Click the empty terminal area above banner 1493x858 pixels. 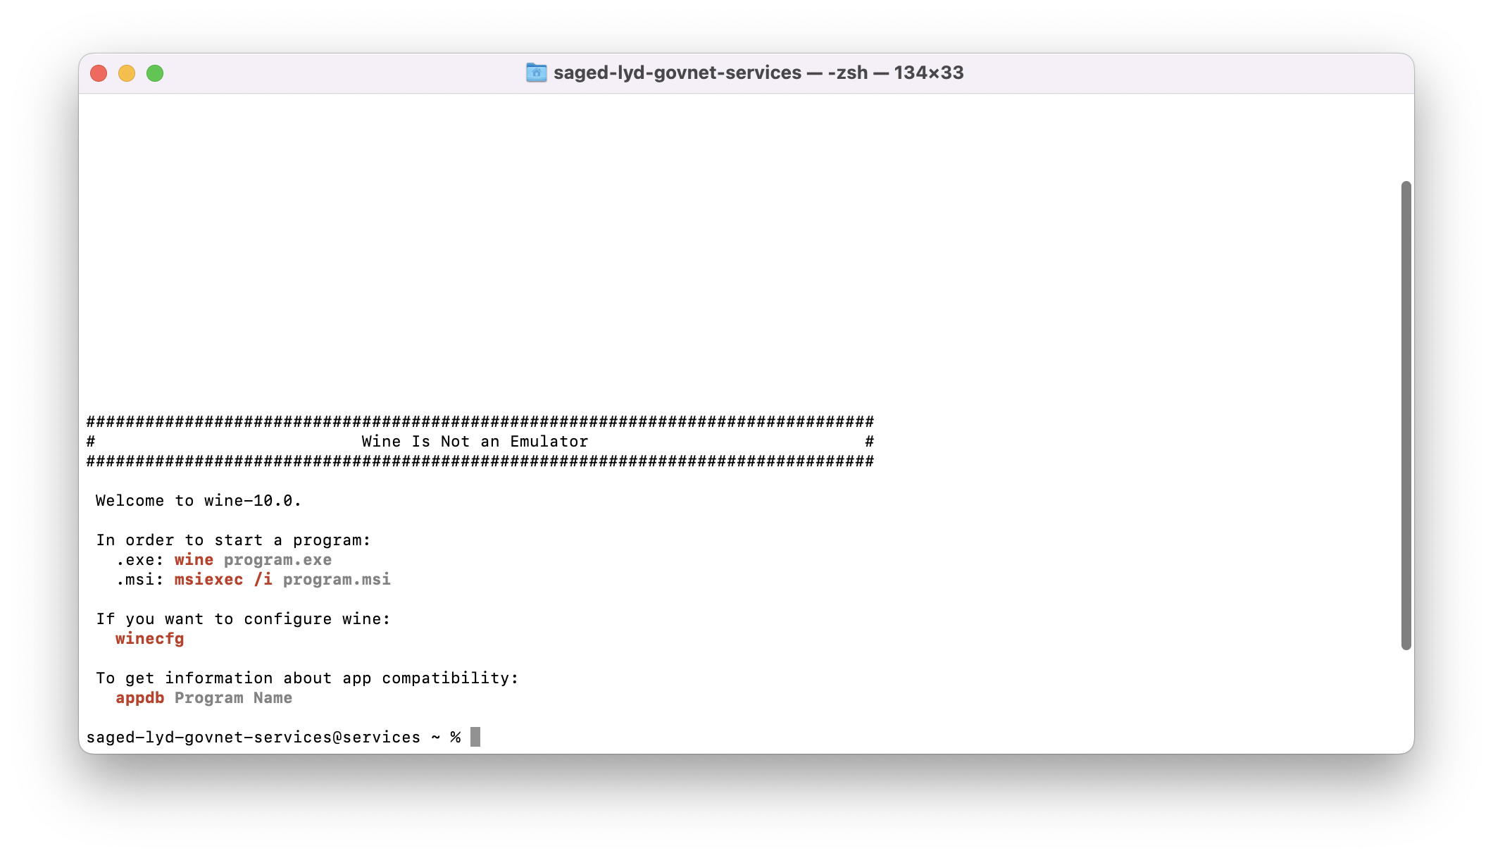(x=739, y=254)
